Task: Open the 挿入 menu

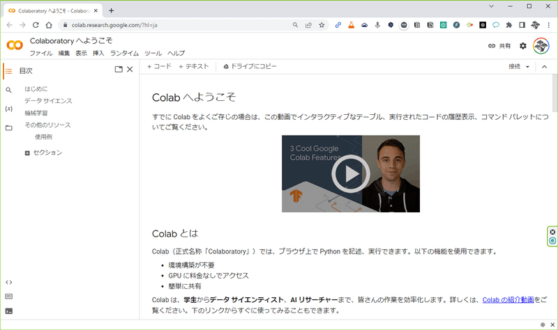Action: click(x=98, y=54)
